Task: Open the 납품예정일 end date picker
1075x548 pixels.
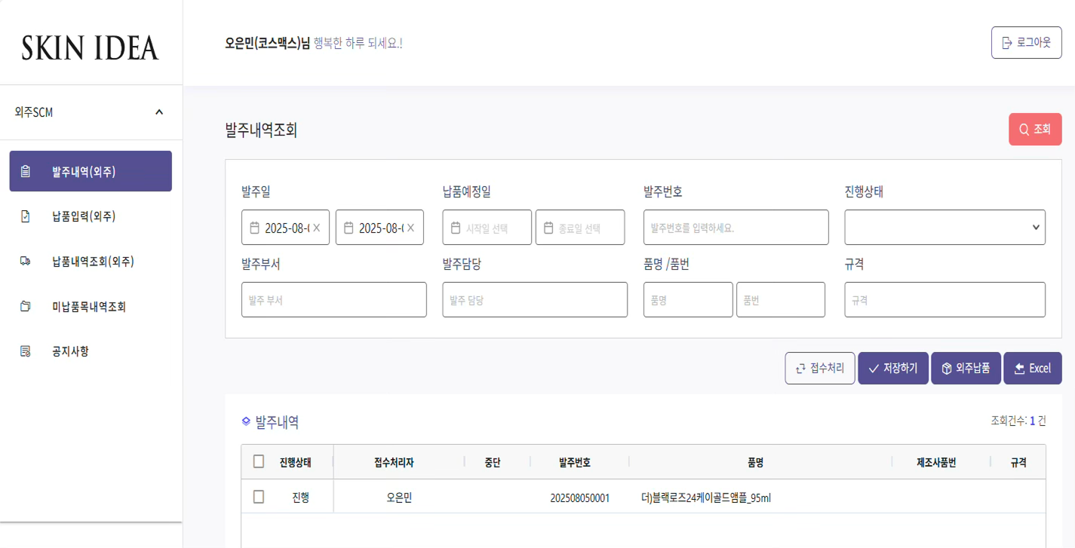Action: tap(580, 228)
